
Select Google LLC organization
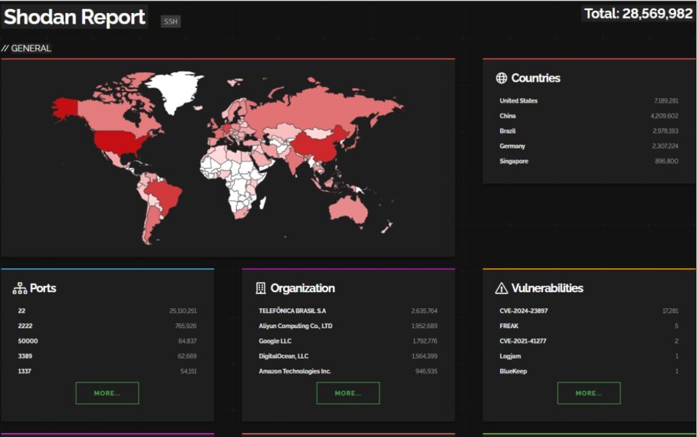(275, 341)
